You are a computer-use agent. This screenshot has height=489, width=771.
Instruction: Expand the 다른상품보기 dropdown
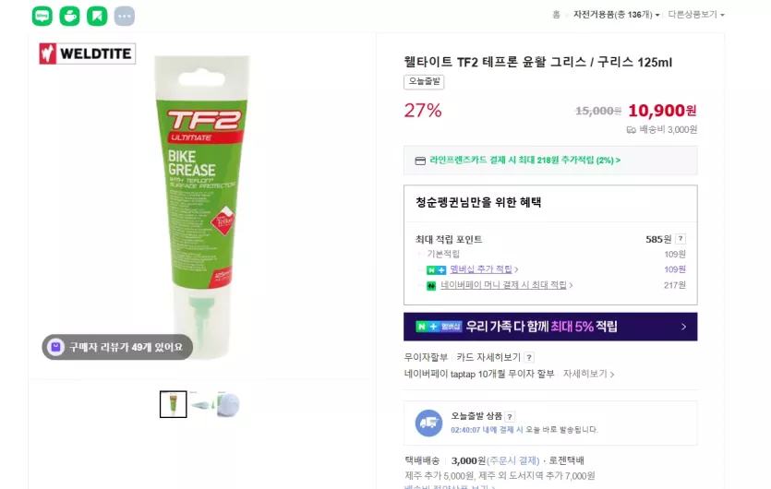click(x=696, y=15)
